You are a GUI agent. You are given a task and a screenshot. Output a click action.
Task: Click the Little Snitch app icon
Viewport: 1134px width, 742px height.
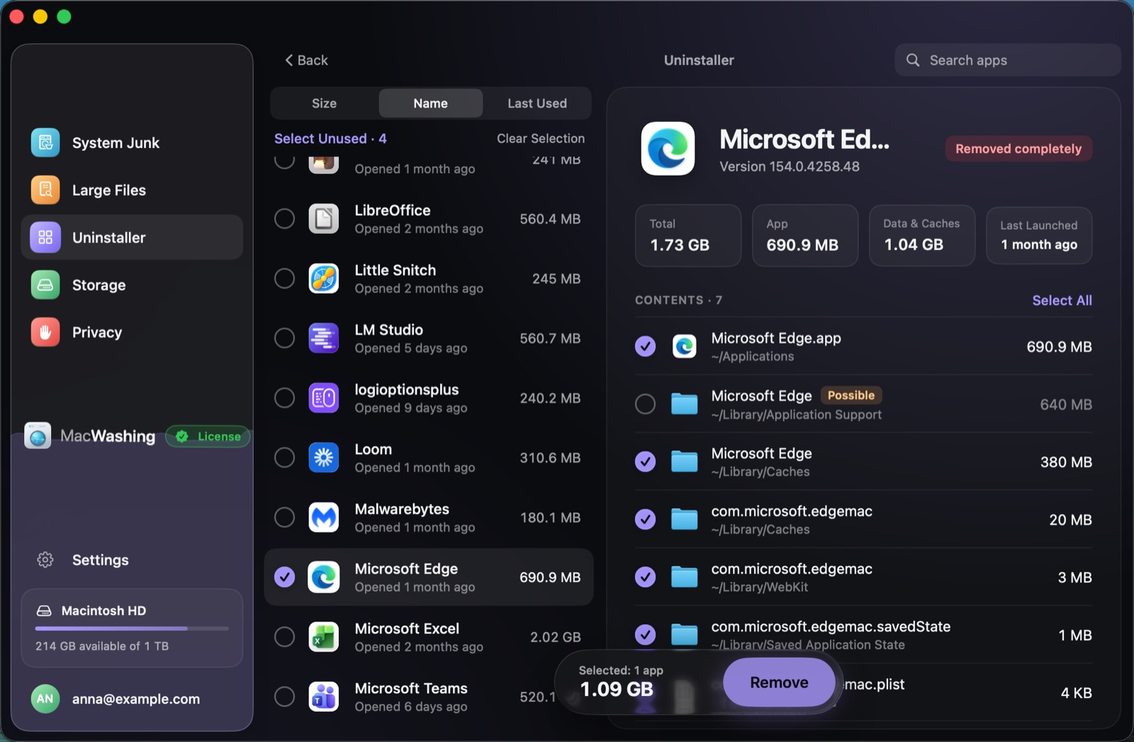point(324,279)
